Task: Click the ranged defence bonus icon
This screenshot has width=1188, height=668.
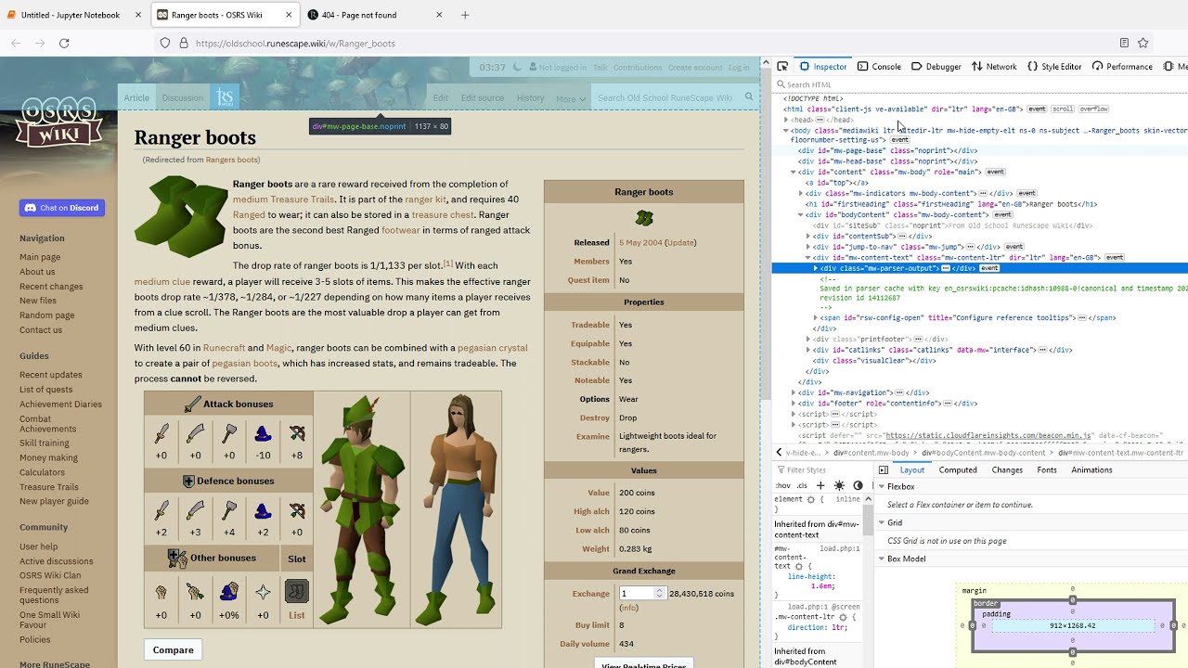Action: click(297, 510)
